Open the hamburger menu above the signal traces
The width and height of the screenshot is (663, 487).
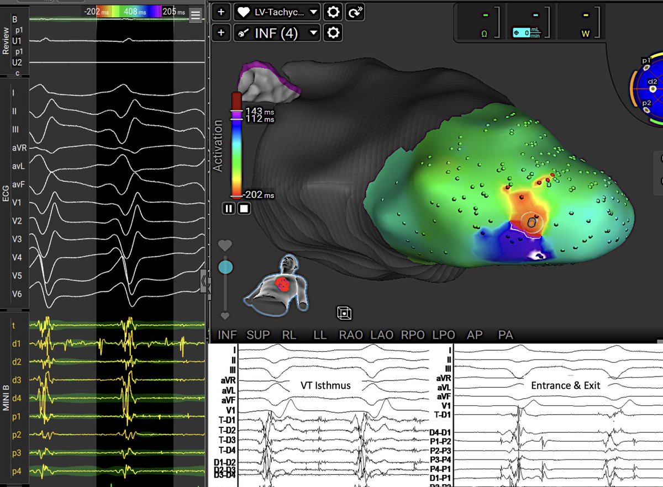click(196, 15)
